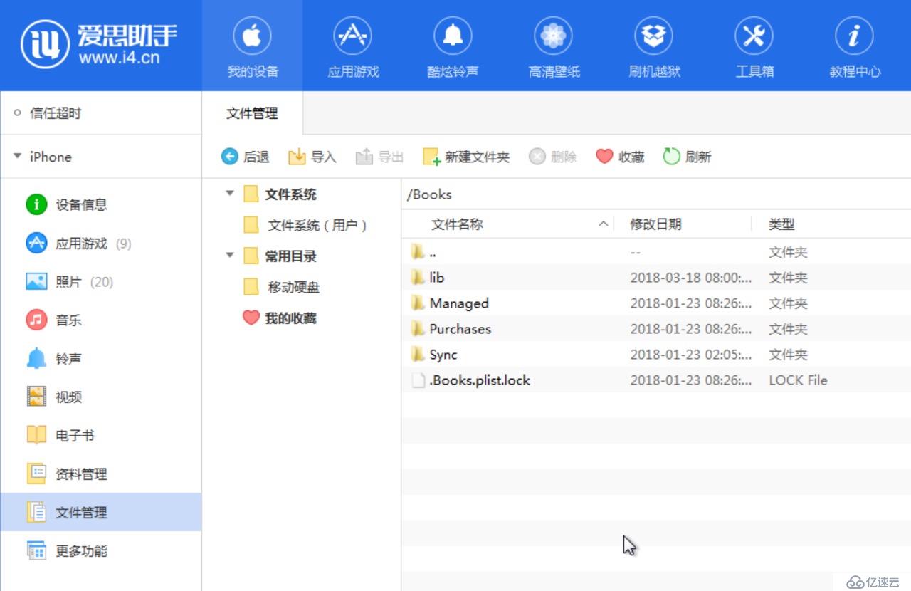Select 文件系统（用户）in the tree
911x591 pixels.
click(307, 226)
